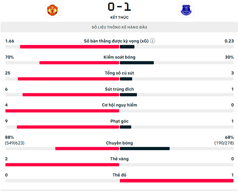The height and width of the screenshot is (191, 238).
Task: Click the (190/278) away passes figure
Action: tap(224, 143)
